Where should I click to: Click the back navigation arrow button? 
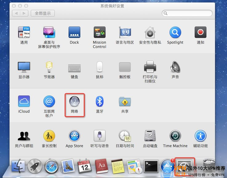click(16, 13)
